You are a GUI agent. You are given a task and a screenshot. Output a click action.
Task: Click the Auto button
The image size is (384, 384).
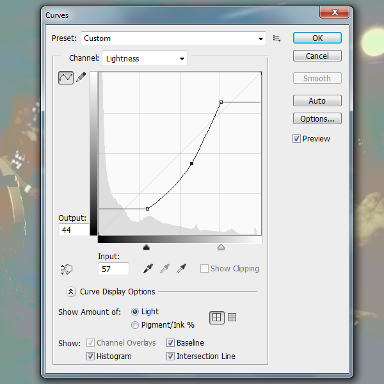click(317, 100)
